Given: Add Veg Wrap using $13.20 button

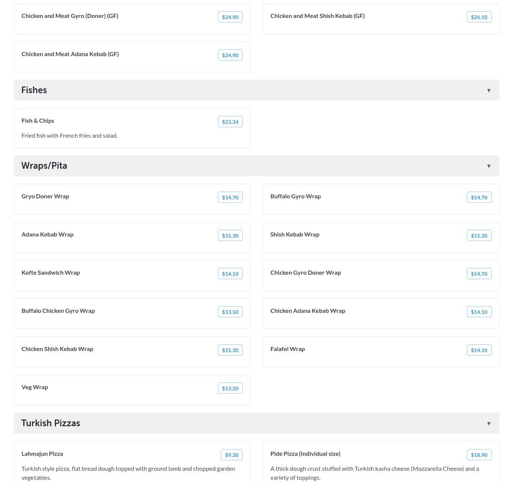Looking at the screenshot, I should tap(230, 388).
